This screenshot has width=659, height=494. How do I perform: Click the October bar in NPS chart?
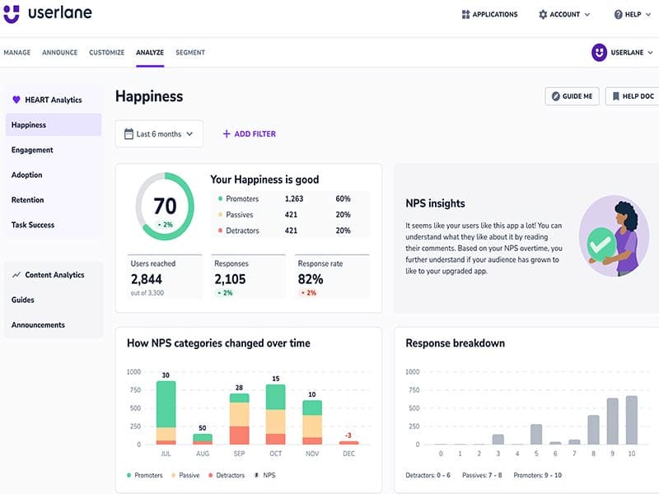[x=276, y=414]
